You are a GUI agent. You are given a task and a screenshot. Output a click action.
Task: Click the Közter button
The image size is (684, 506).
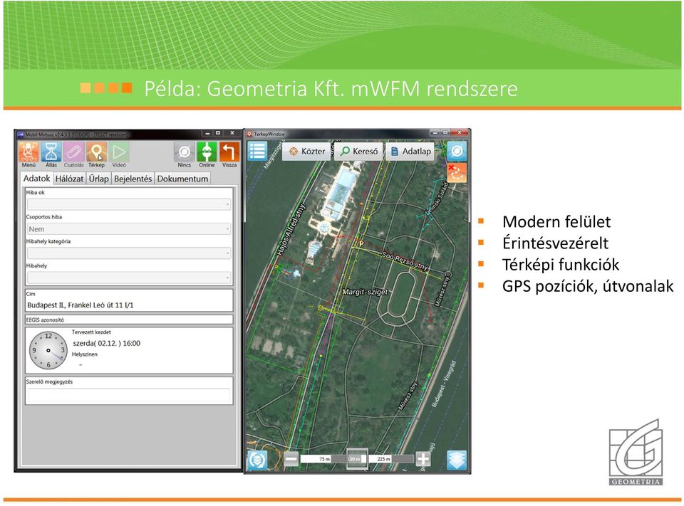[306, 152]
